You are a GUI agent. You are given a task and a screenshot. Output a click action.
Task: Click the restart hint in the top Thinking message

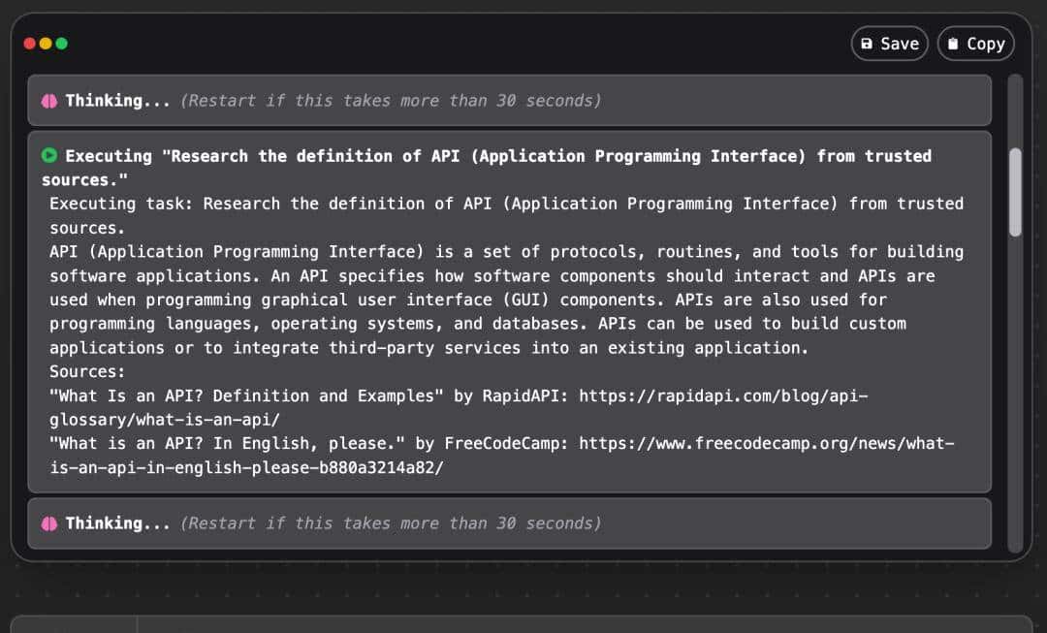point(391,101)
